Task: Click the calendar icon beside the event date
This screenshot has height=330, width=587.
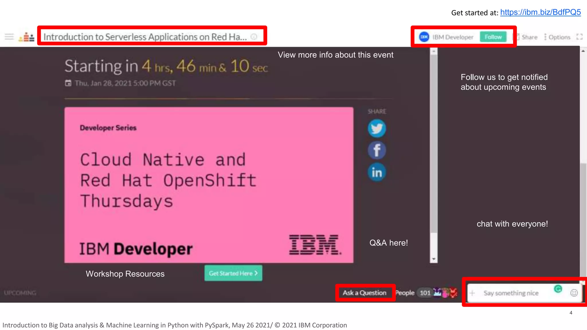Action: click(x=68, y=83)
